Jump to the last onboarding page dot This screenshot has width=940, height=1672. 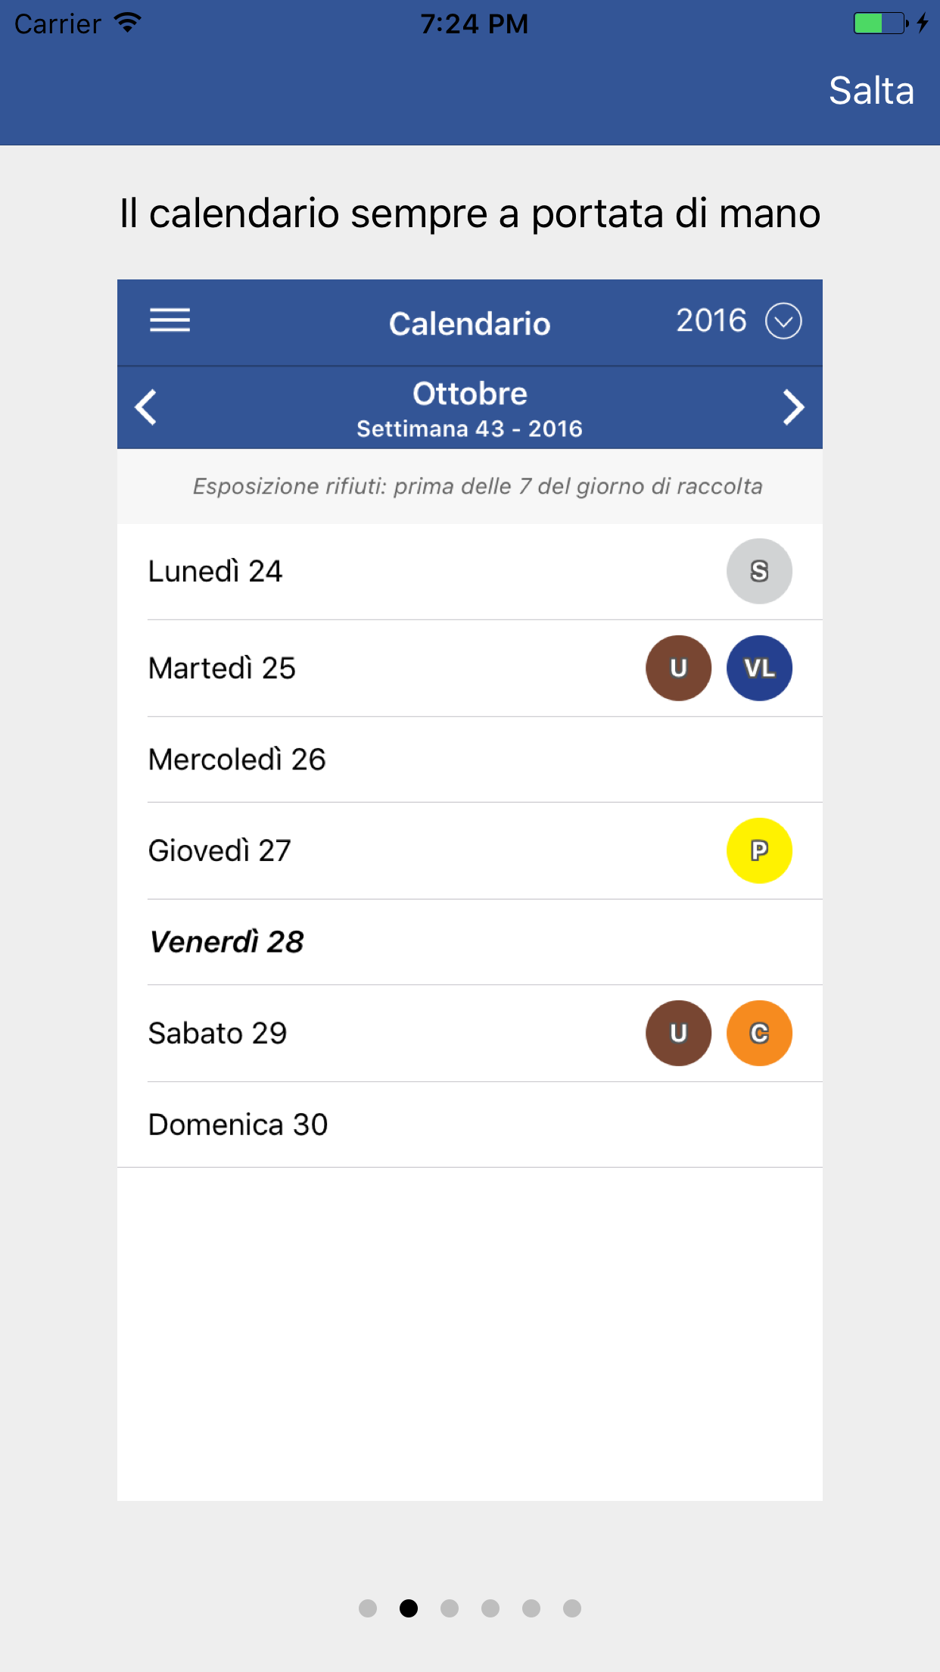coord(572,1608)
